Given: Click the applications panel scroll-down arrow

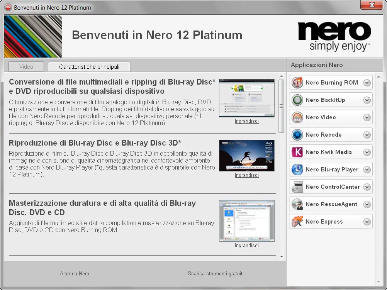Looking at the screenshot, I should tap(379, 282).
